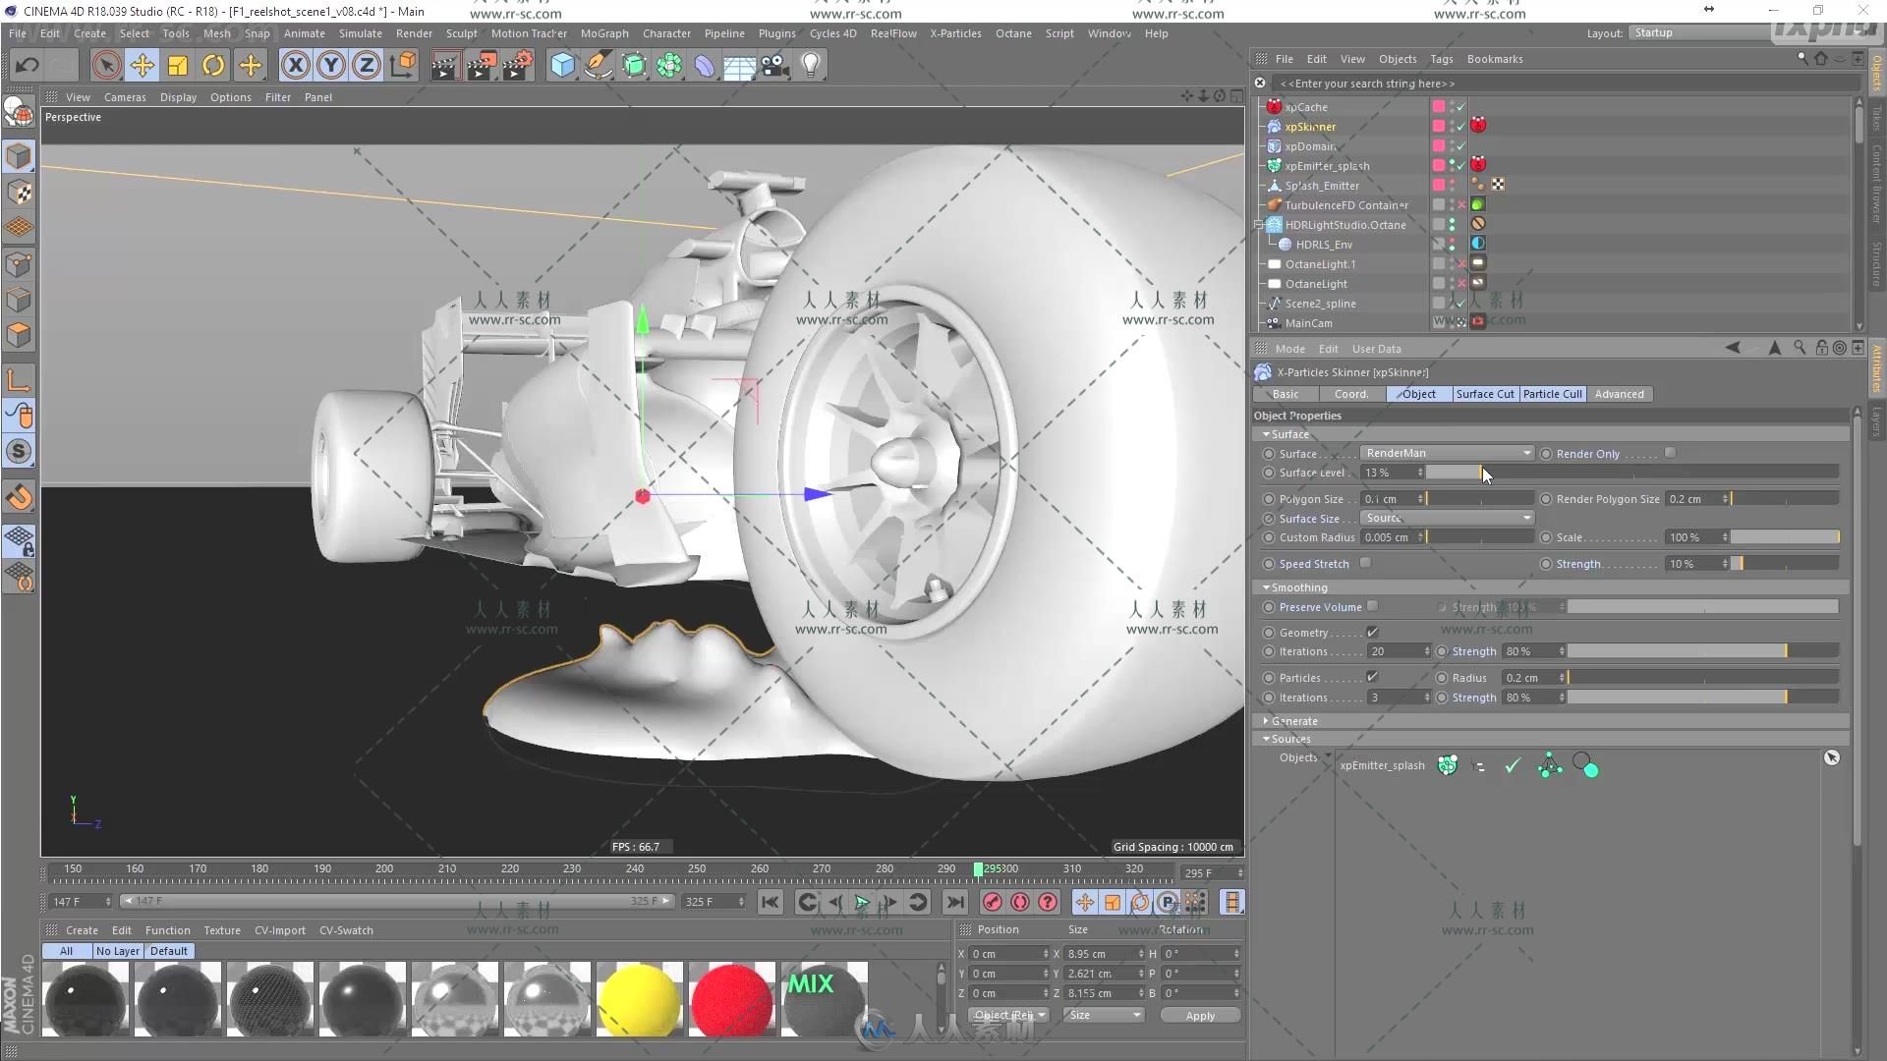Viewport: 1887px width, 1061px height.
Task: Toggle Autokeying button
Action: click(x=1020, y=902)
